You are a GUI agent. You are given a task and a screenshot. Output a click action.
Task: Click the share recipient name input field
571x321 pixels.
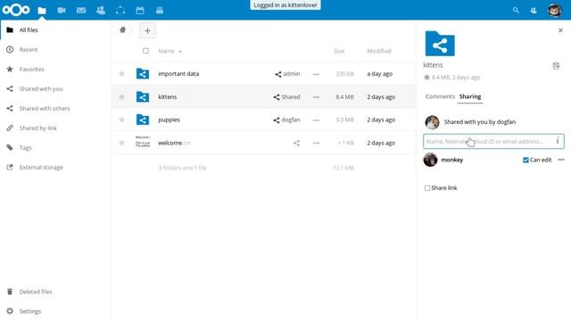[493, 141]
